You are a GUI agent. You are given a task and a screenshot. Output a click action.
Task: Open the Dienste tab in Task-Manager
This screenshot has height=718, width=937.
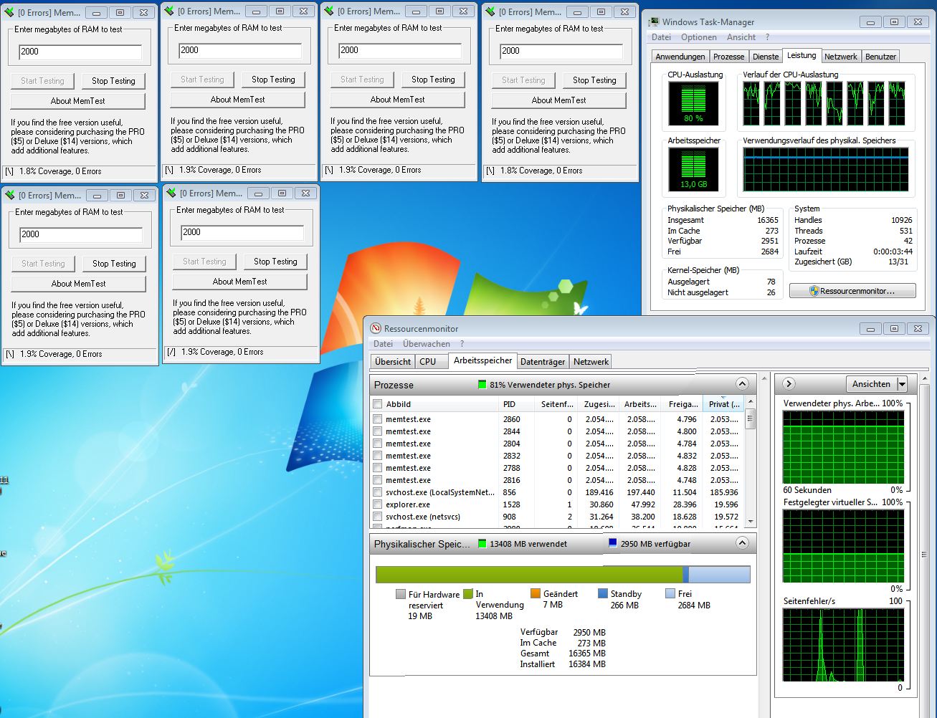[766, 57]
